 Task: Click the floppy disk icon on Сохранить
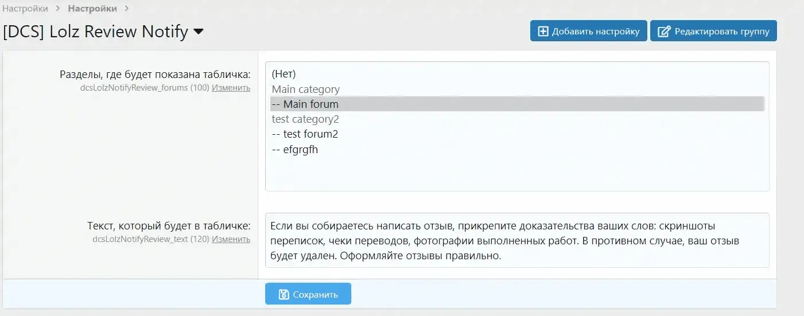pos(283,294)
